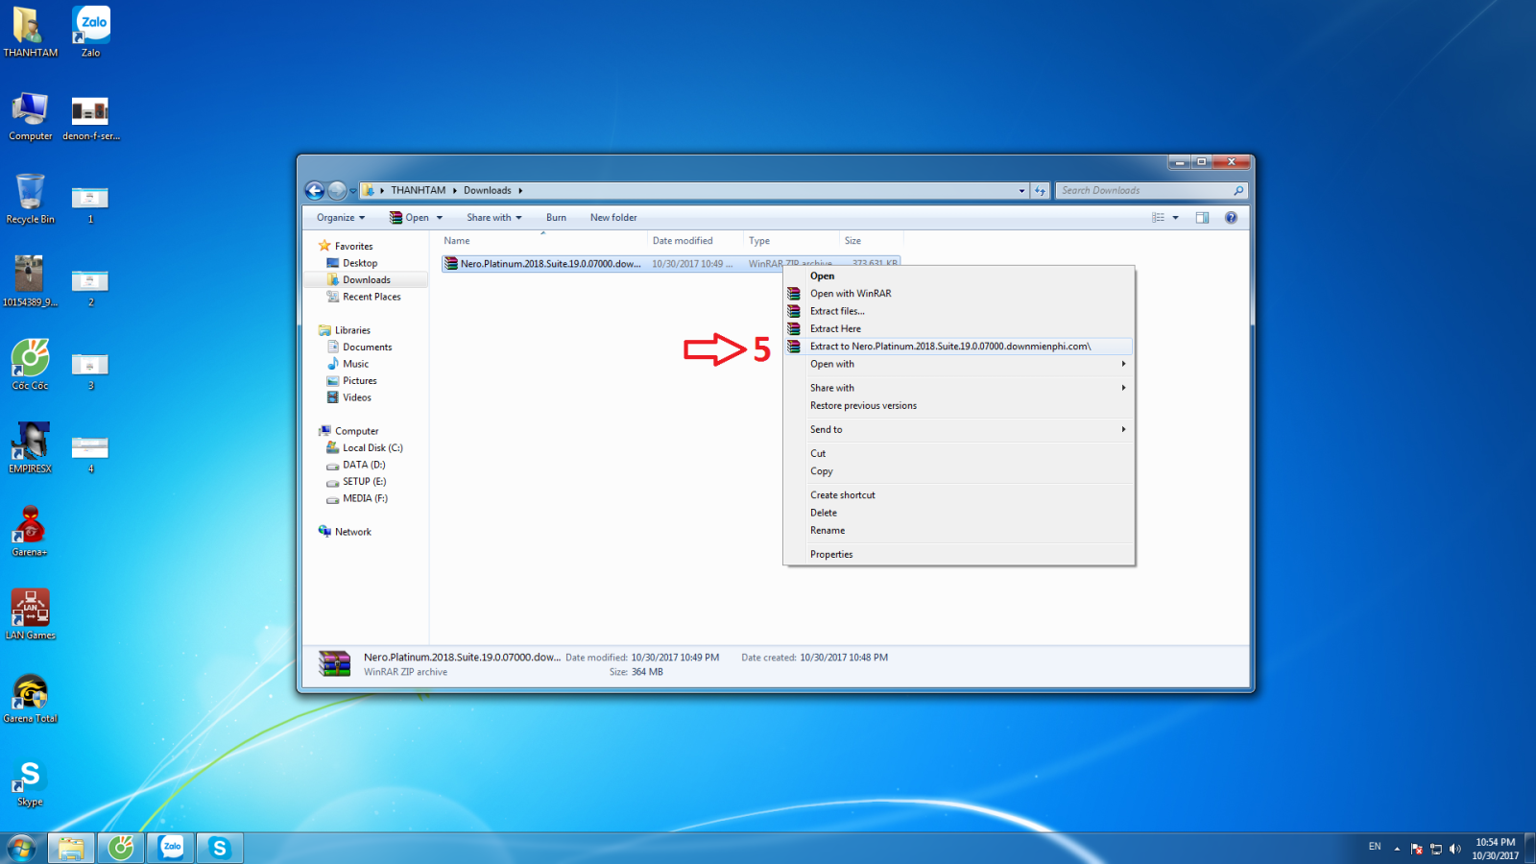Click the Burn toolbar button

(x=556, y=218)
